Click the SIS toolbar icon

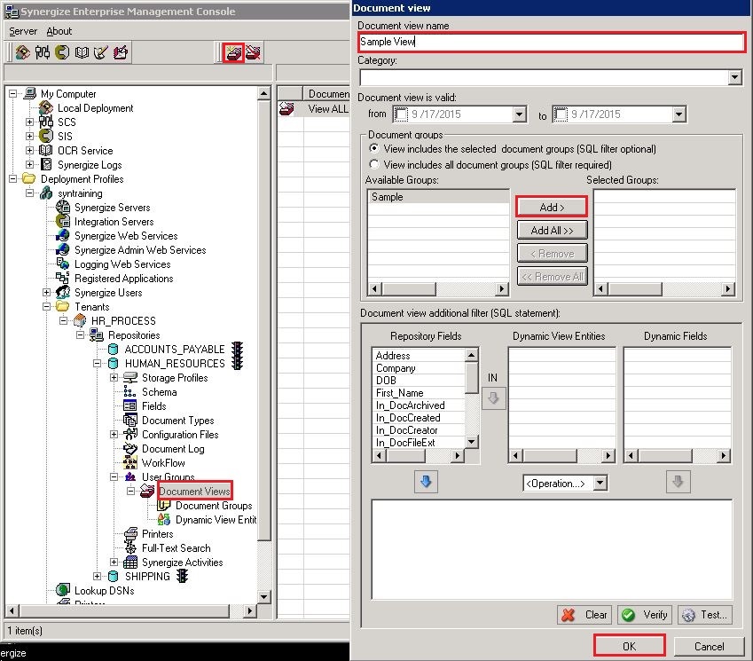click(62, 51)
